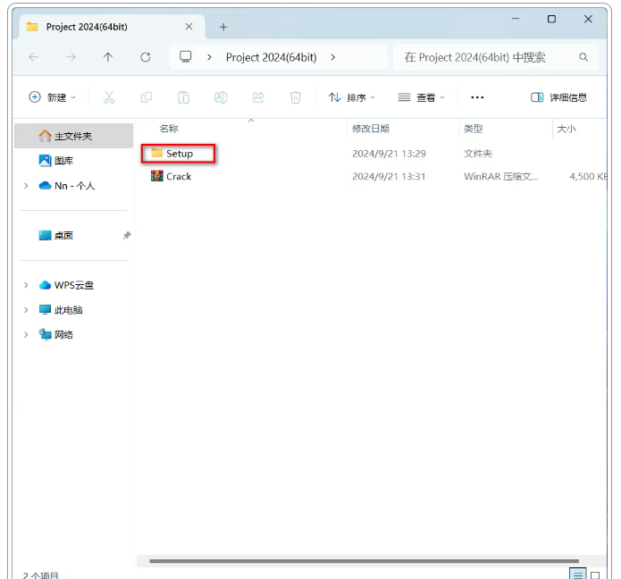Open WPS云盘 in the sidebar
Screen dimensions: 621x579
point(66,285)
